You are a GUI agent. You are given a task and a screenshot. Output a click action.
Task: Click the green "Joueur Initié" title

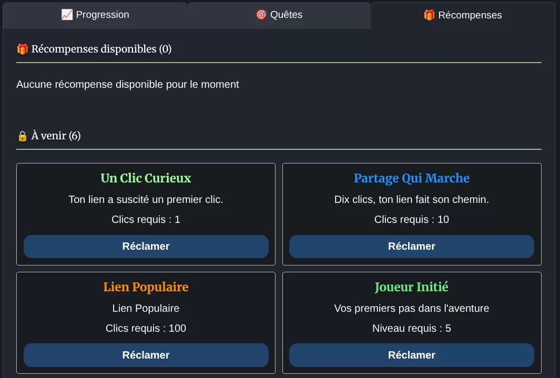(411, 287)
